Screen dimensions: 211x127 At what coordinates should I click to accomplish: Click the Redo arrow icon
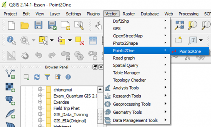tap(52, 55)
